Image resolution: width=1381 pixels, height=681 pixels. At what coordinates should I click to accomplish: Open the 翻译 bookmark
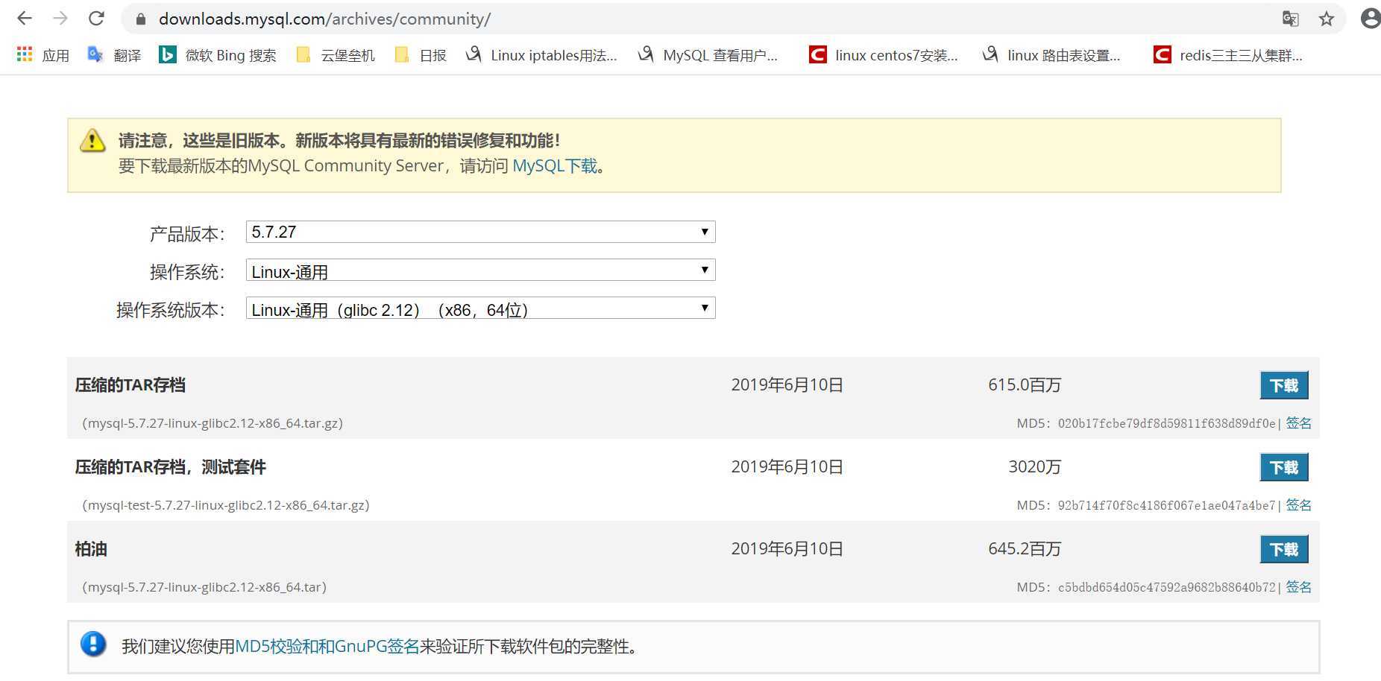[x=114, y=55]
